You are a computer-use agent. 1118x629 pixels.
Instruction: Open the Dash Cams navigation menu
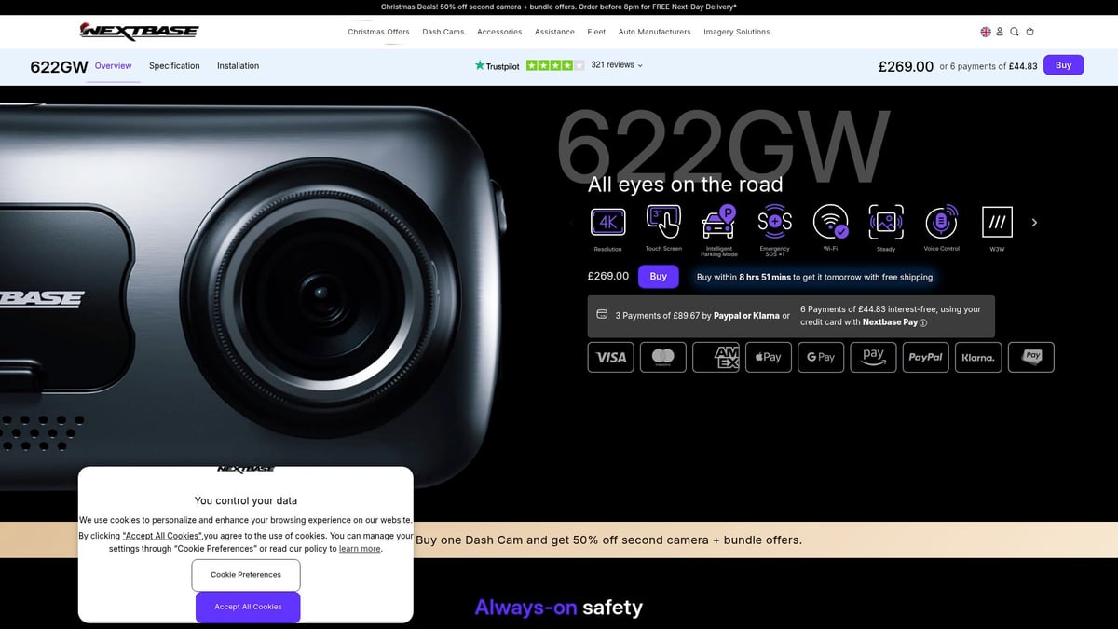coord(443,31)
